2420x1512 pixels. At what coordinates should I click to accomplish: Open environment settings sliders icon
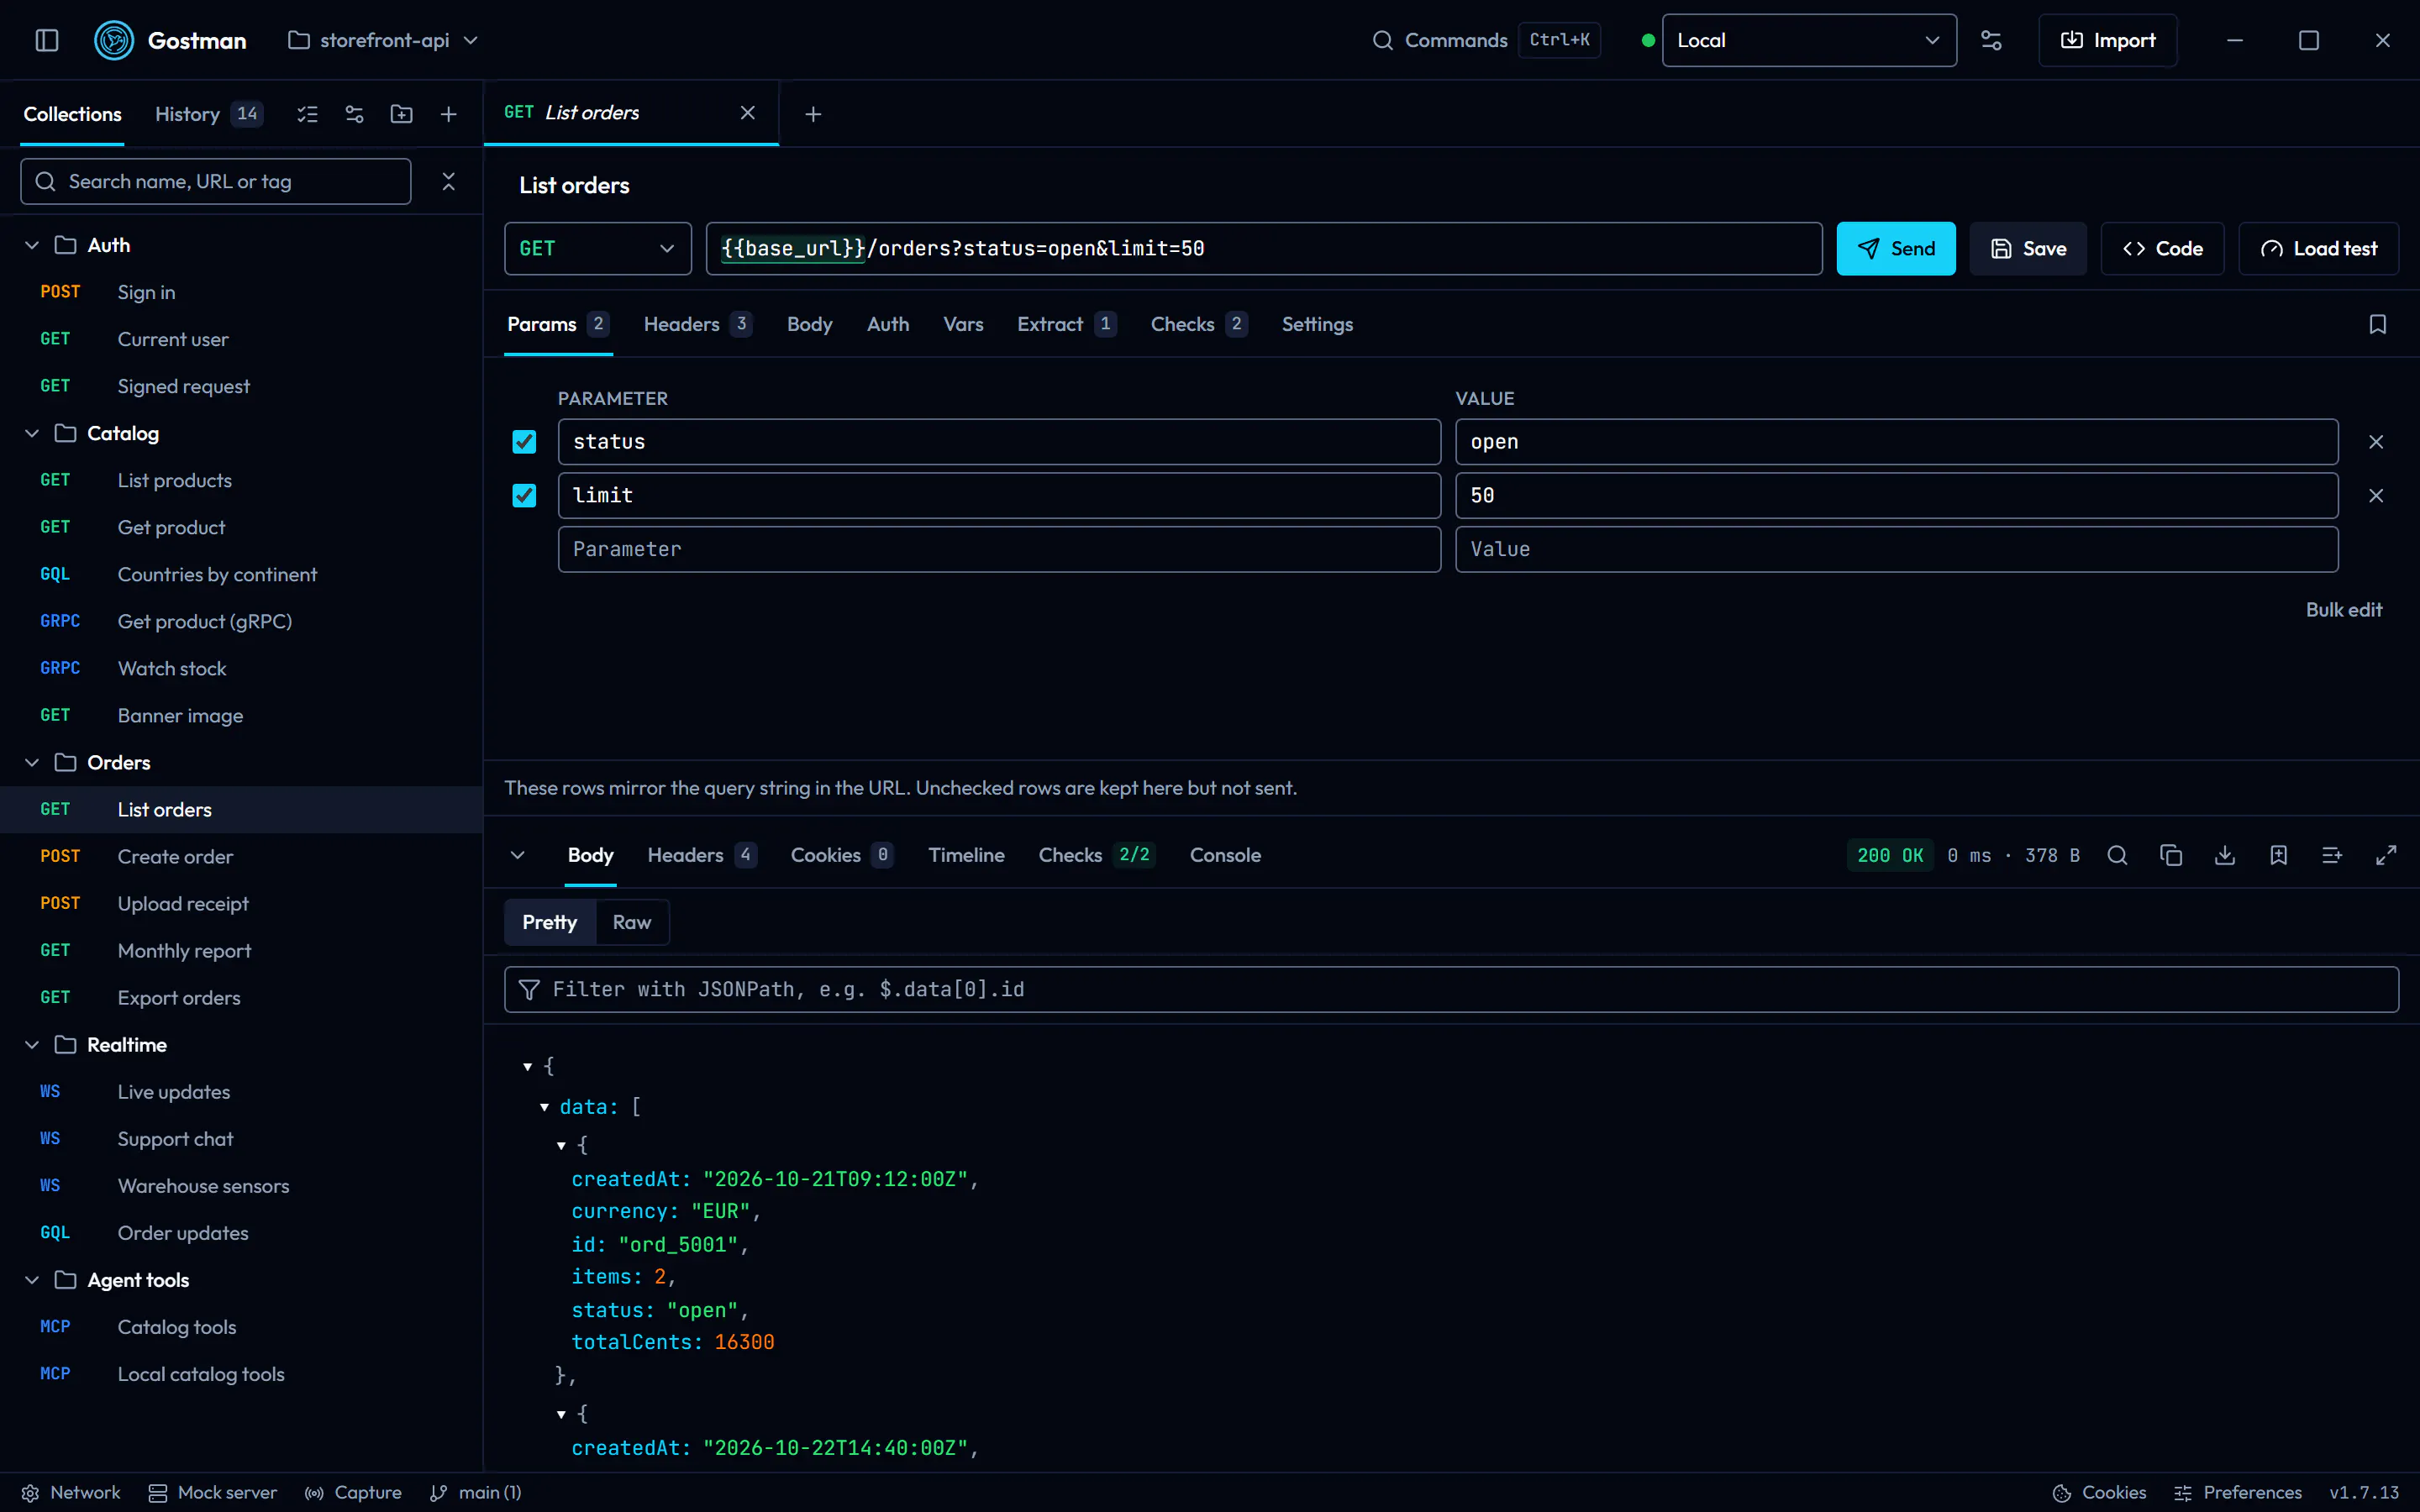[x=1991, y=40]
